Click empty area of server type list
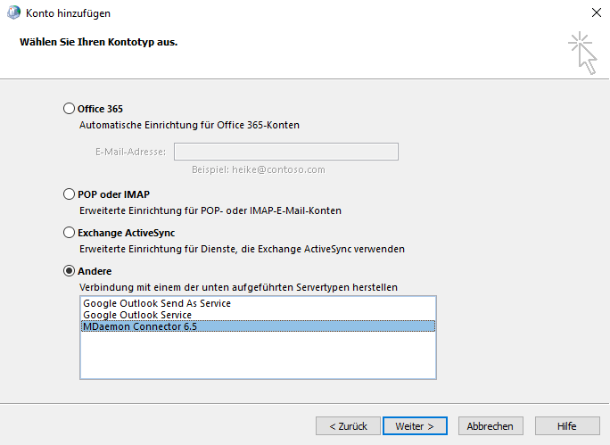 257,357
